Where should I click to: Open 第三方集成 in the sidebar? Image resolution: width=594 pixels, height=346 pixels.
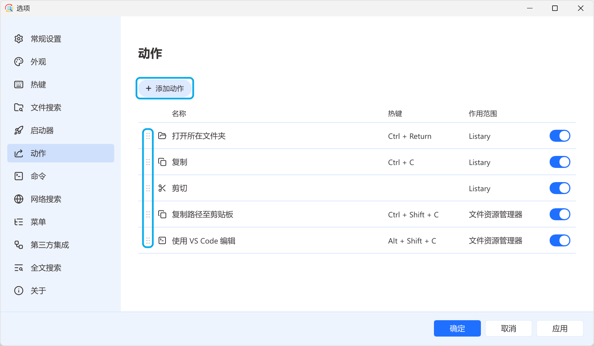tap(61, 245)
